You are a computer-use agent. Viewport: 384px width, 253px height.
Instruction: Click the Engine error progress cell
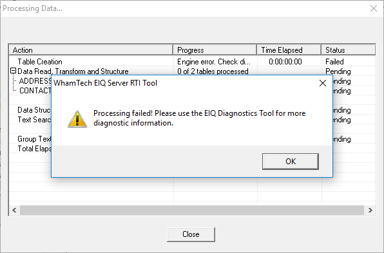click(x=214, y=62)
